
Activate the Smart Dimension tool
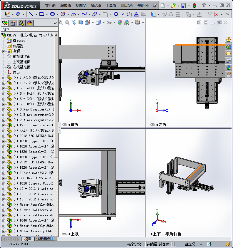[x=18, y=14]
